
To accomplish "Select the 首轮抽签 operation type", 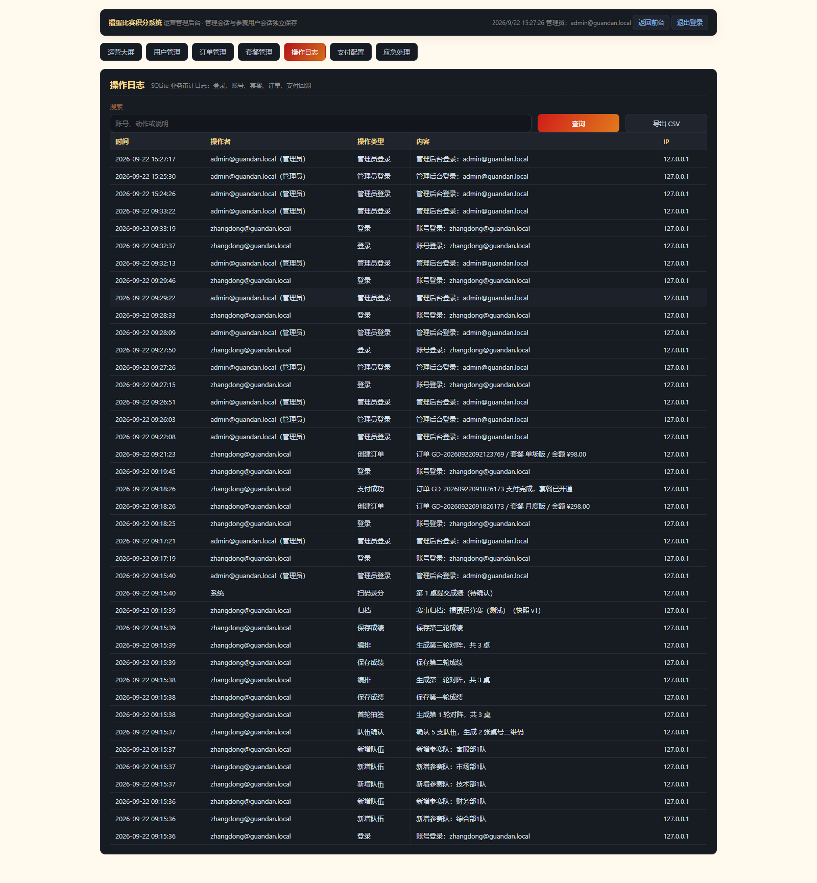I will [x=371, y=714].
